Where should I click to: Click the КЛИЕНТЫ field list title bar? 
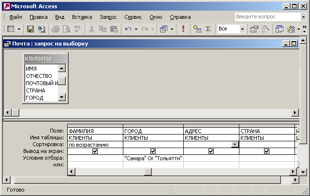pyautogui.click(x=45, y=59)
